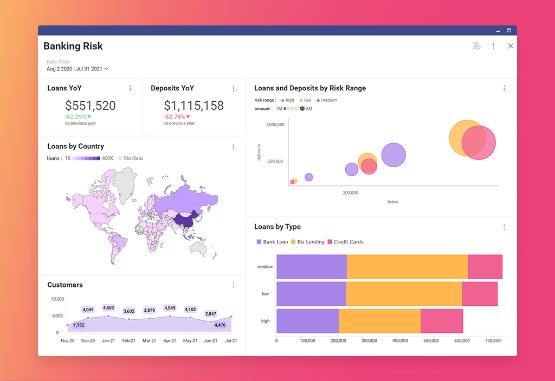Select the medium row Credit Cards bar segment
Screen dimensions: 555x381
tap(485, 266)
